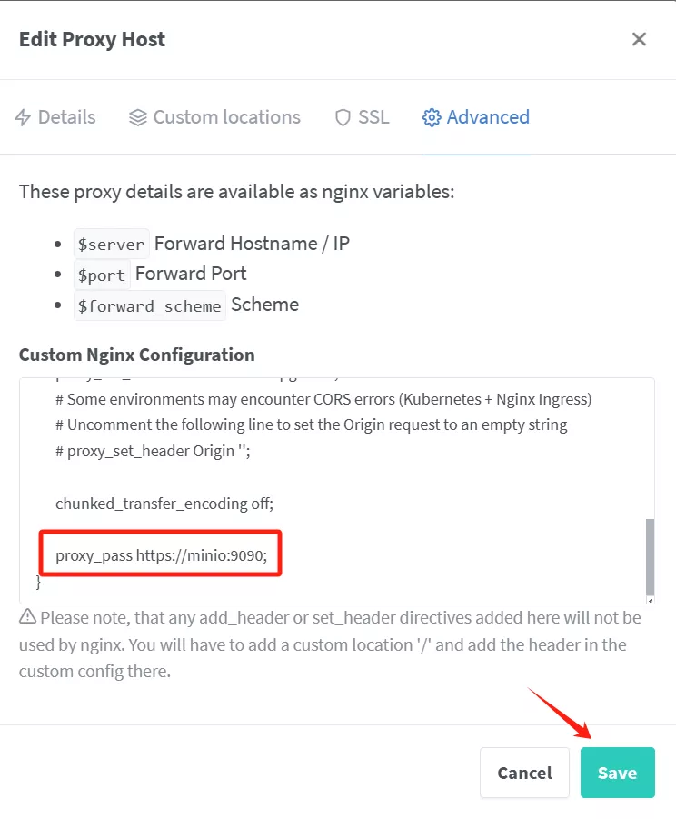
Task: Place cursor on the proxy_pass https://minio:9090 line
Action: pos(162,554)
